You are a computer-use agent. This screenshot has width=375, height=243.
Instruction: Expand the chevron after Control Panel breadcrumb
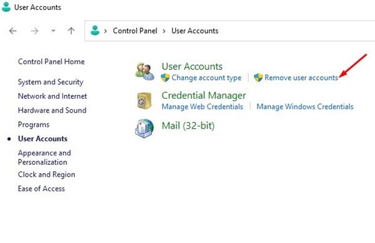pos(164,31)
